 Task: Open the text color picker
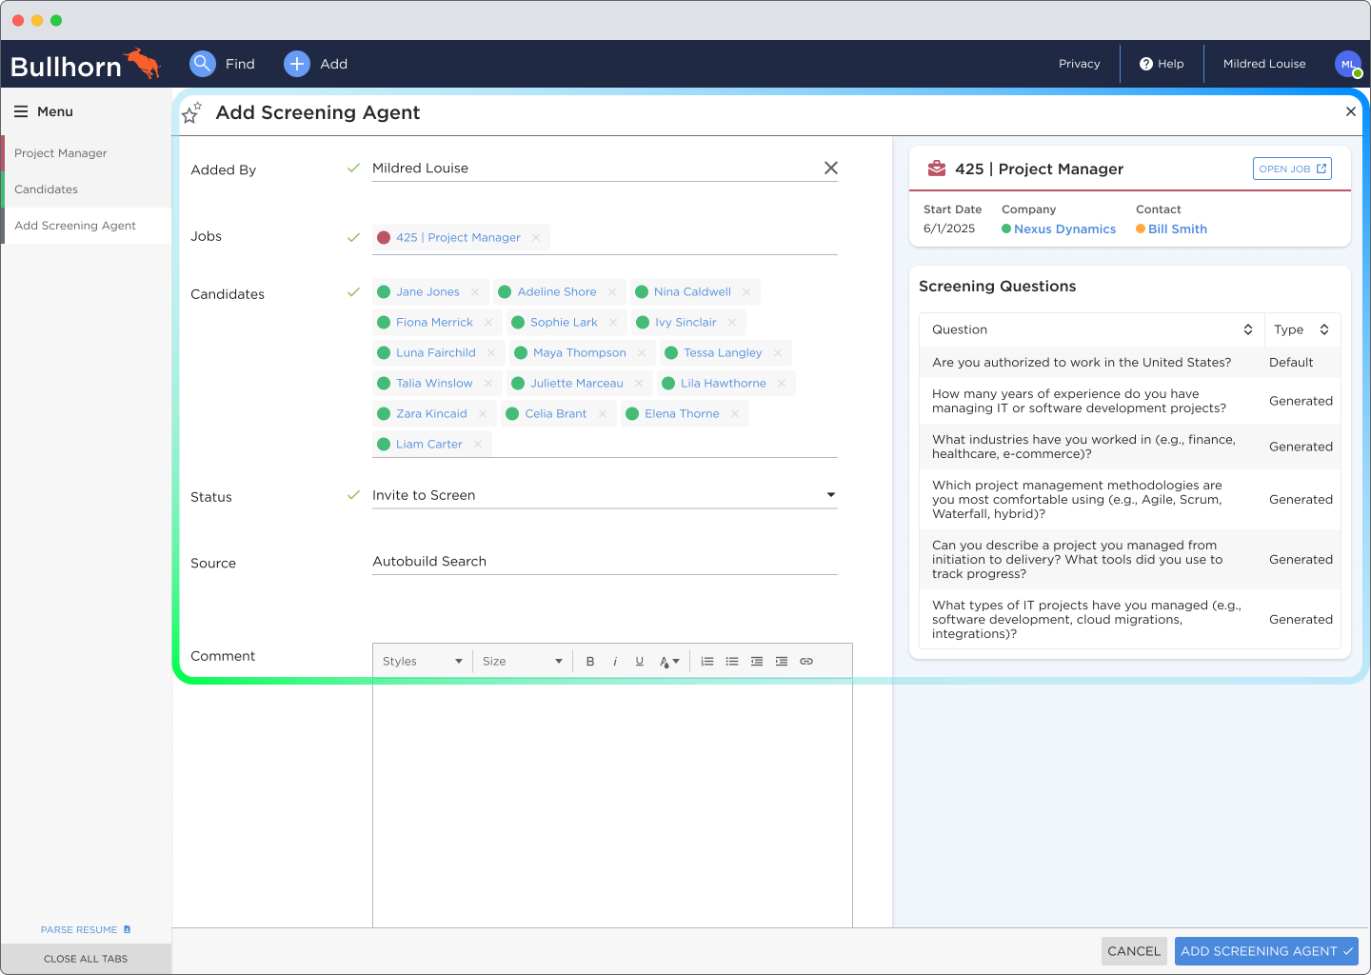[x=669, y=662]
